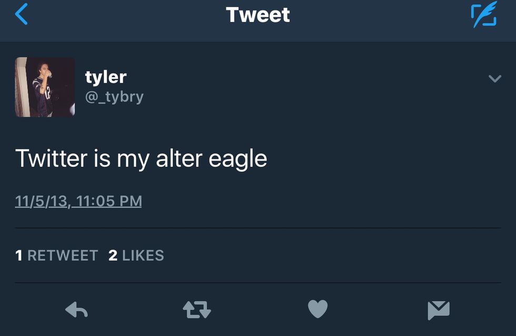This screenshot has height=336, width=516.
Task: Share tweet via direct message envelope icon
Action: point(438,310)
